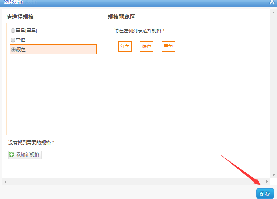Choose the 红色 spec value
Image resolution: width=277 pixels, height=199 pixels.
tap(125, 47)
